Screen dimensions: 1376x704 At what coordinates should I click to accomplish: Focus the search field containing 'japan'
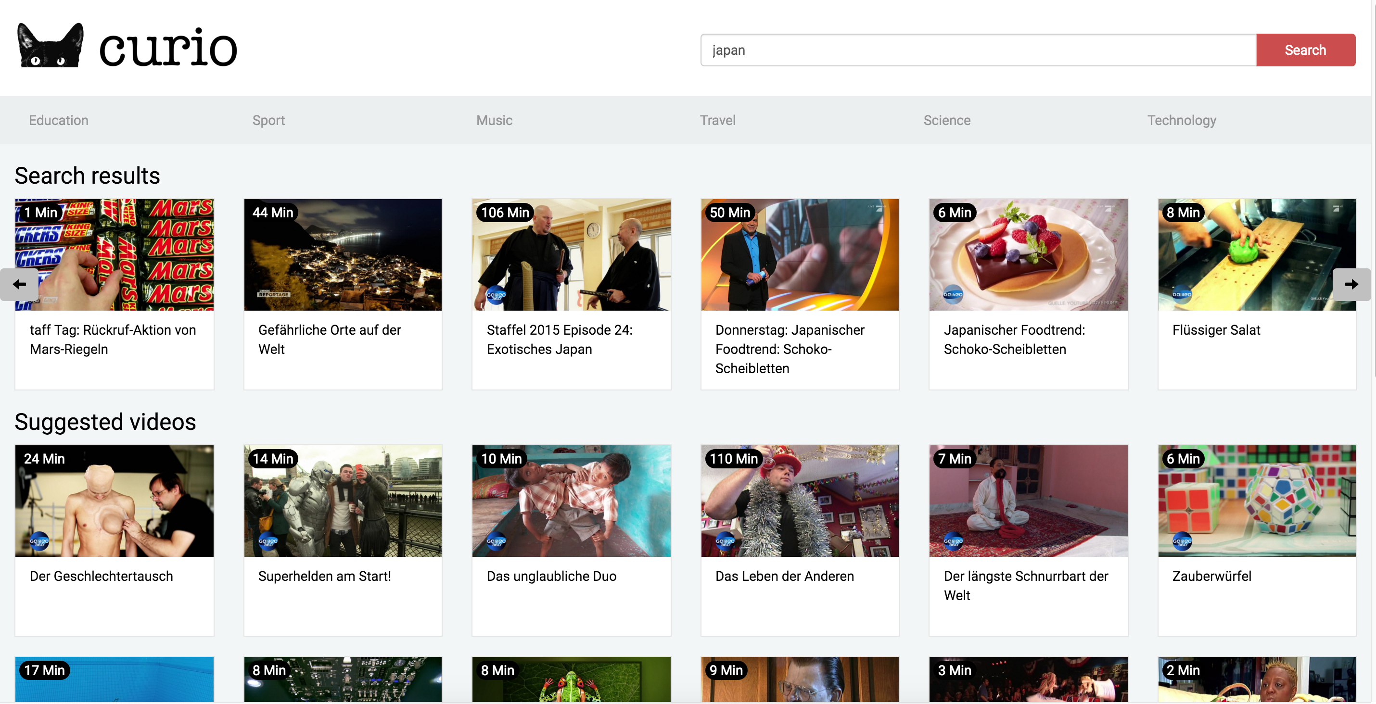[978, 50]
